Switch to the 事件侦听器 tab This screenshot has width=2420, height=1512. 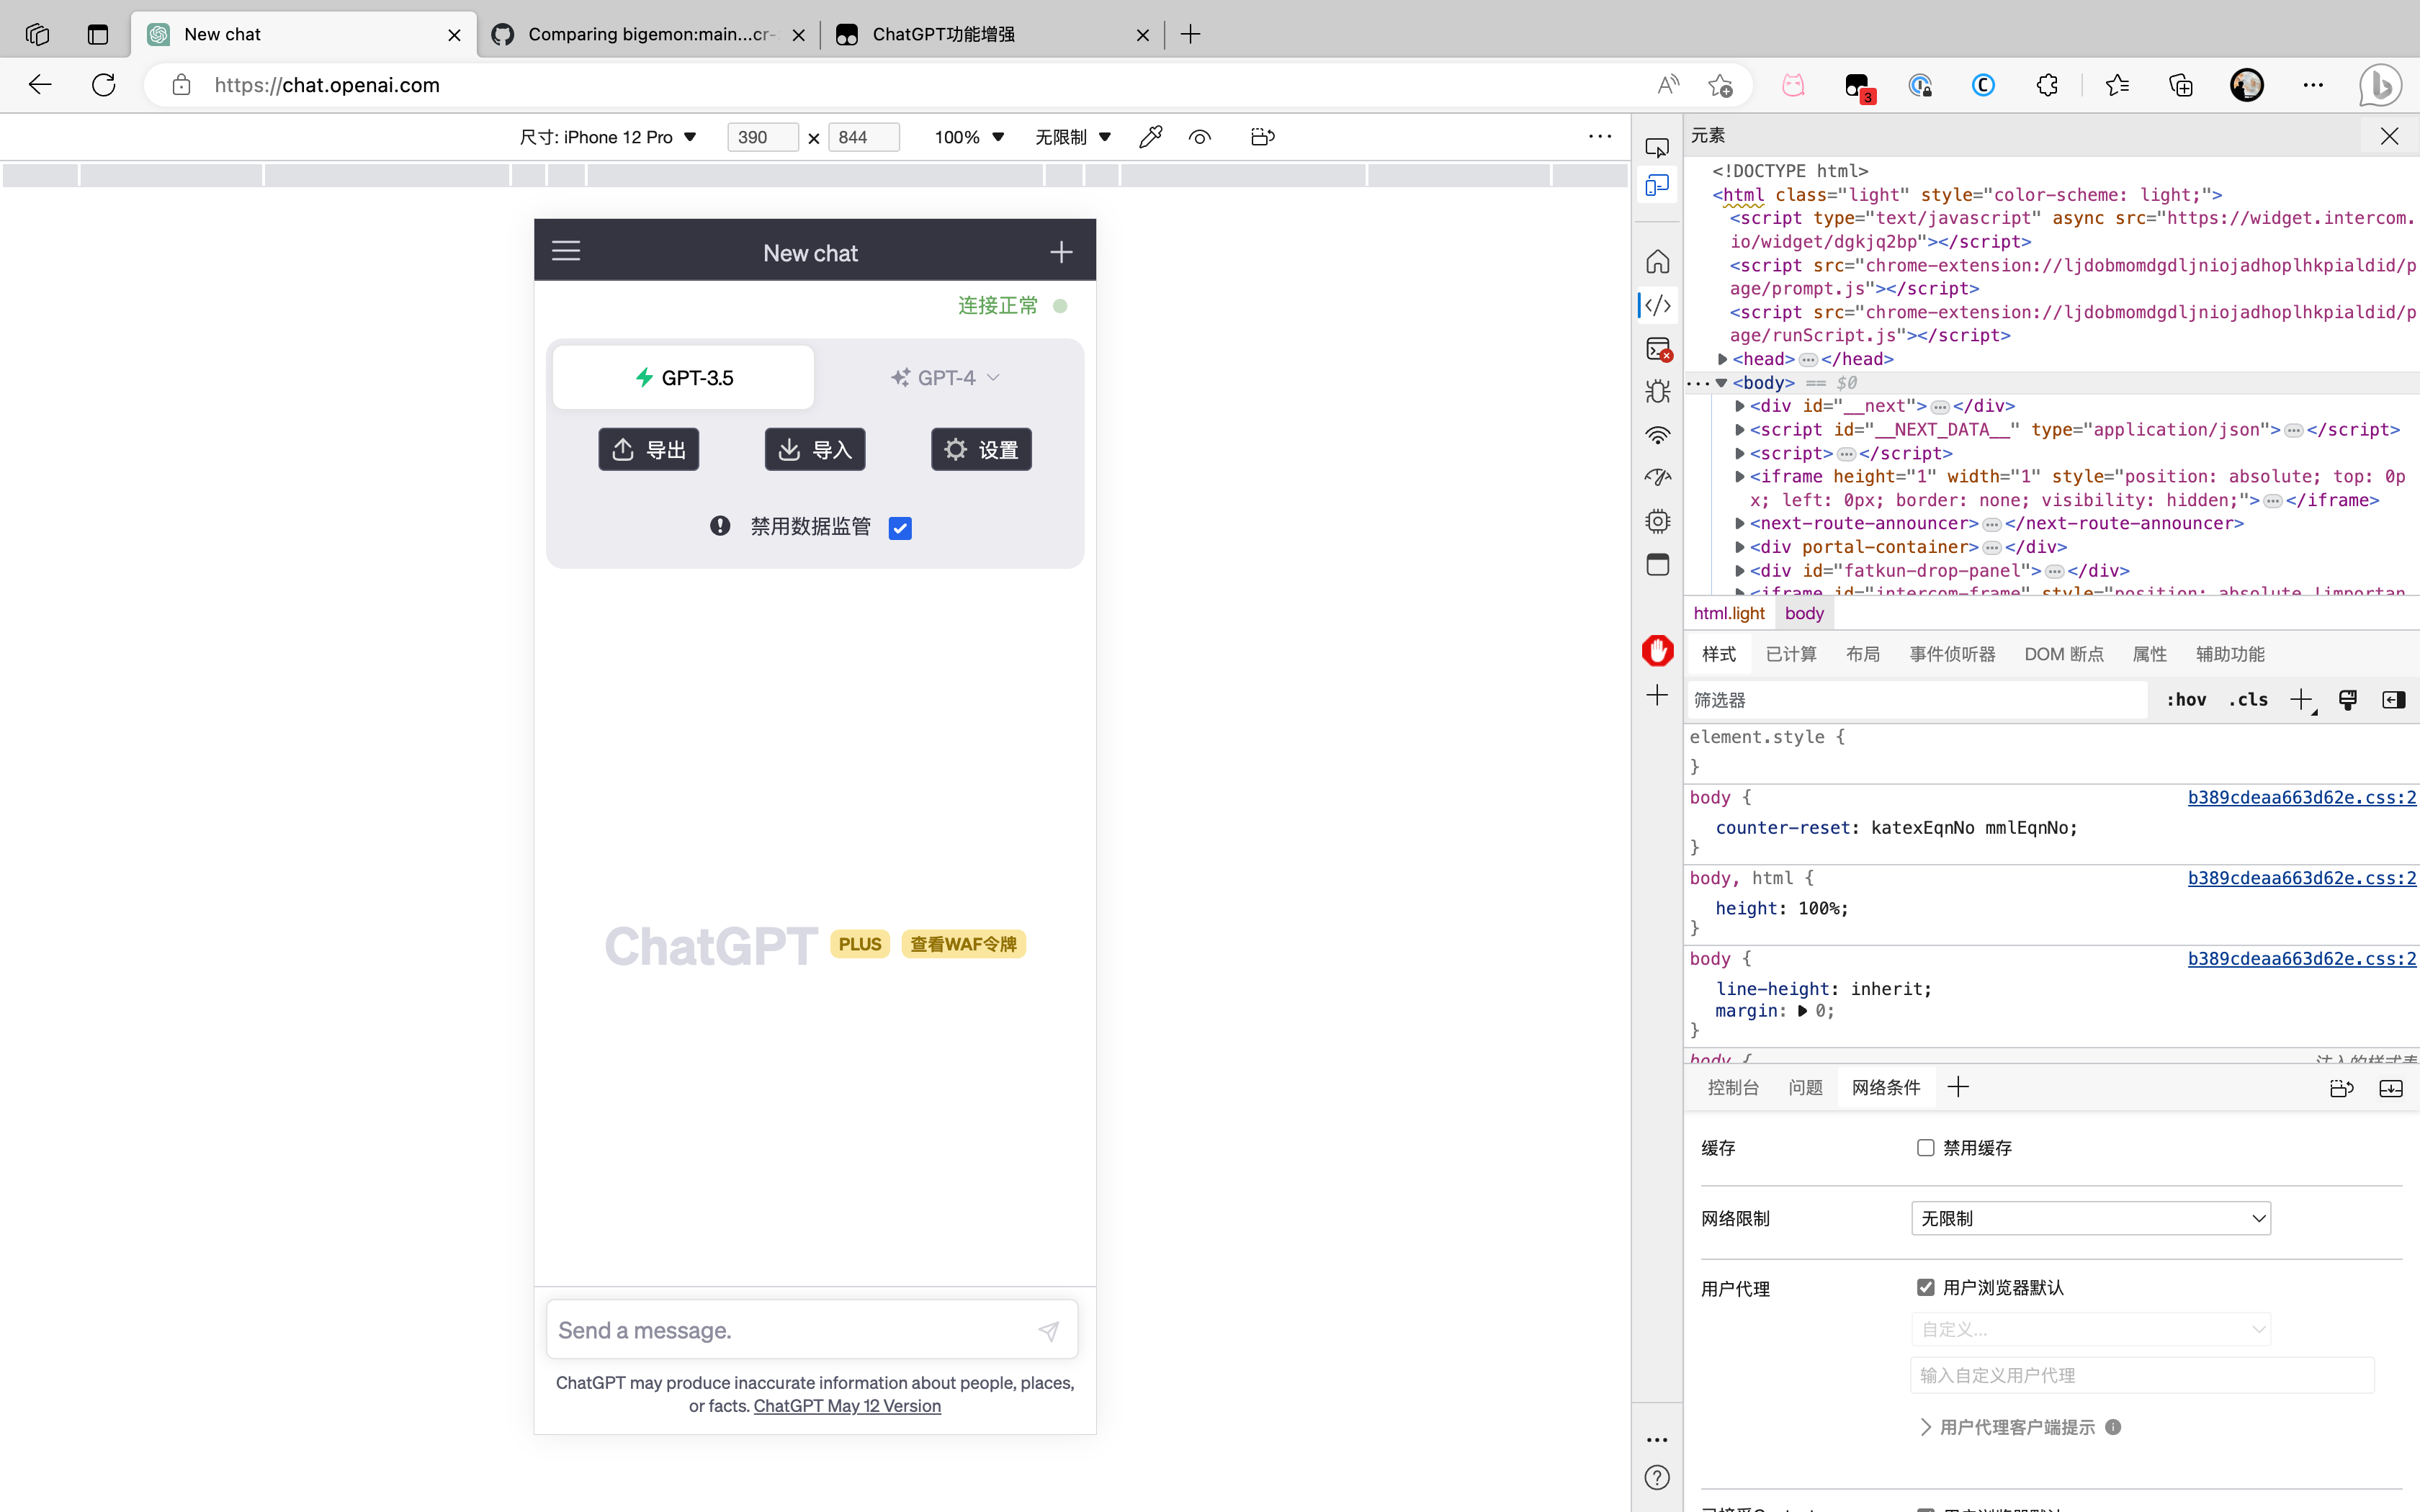pyautogui.click(x=1952, y=654)
